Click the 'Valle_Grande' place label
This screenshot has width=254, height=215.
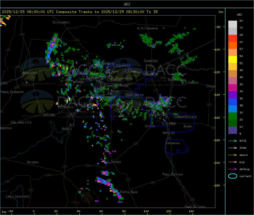[x=84, y=104]
